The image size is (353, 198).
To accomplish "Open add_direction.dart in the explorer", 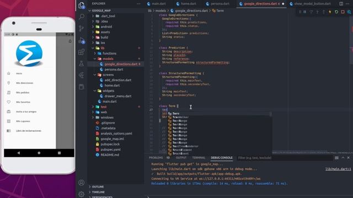I will (x=117, y=80).
